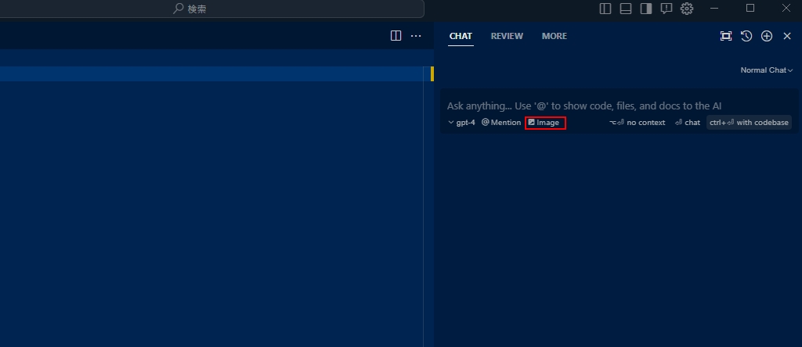Toggle the secondary sidebar layout icon
The width and height of the screenshot is (802, 347).
pyautogui.click(x=646, y=9)
